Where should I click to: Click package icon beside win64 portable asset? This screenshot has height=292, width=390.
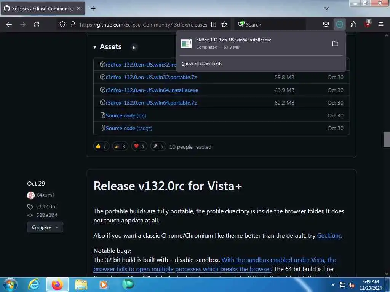(102, 102)
